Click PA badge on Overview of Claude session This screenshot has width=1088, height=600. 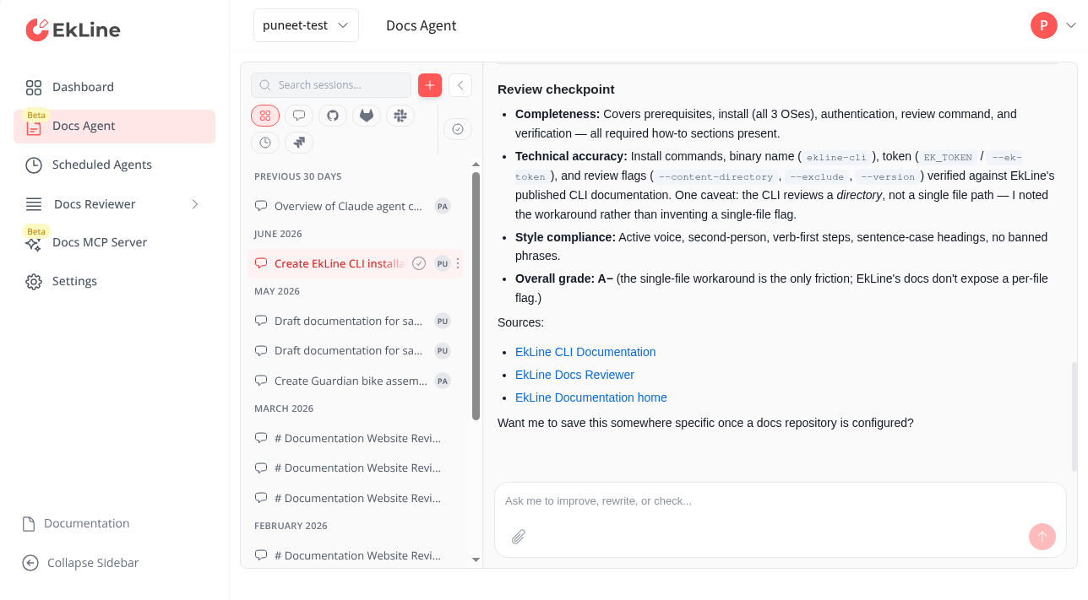443,206
